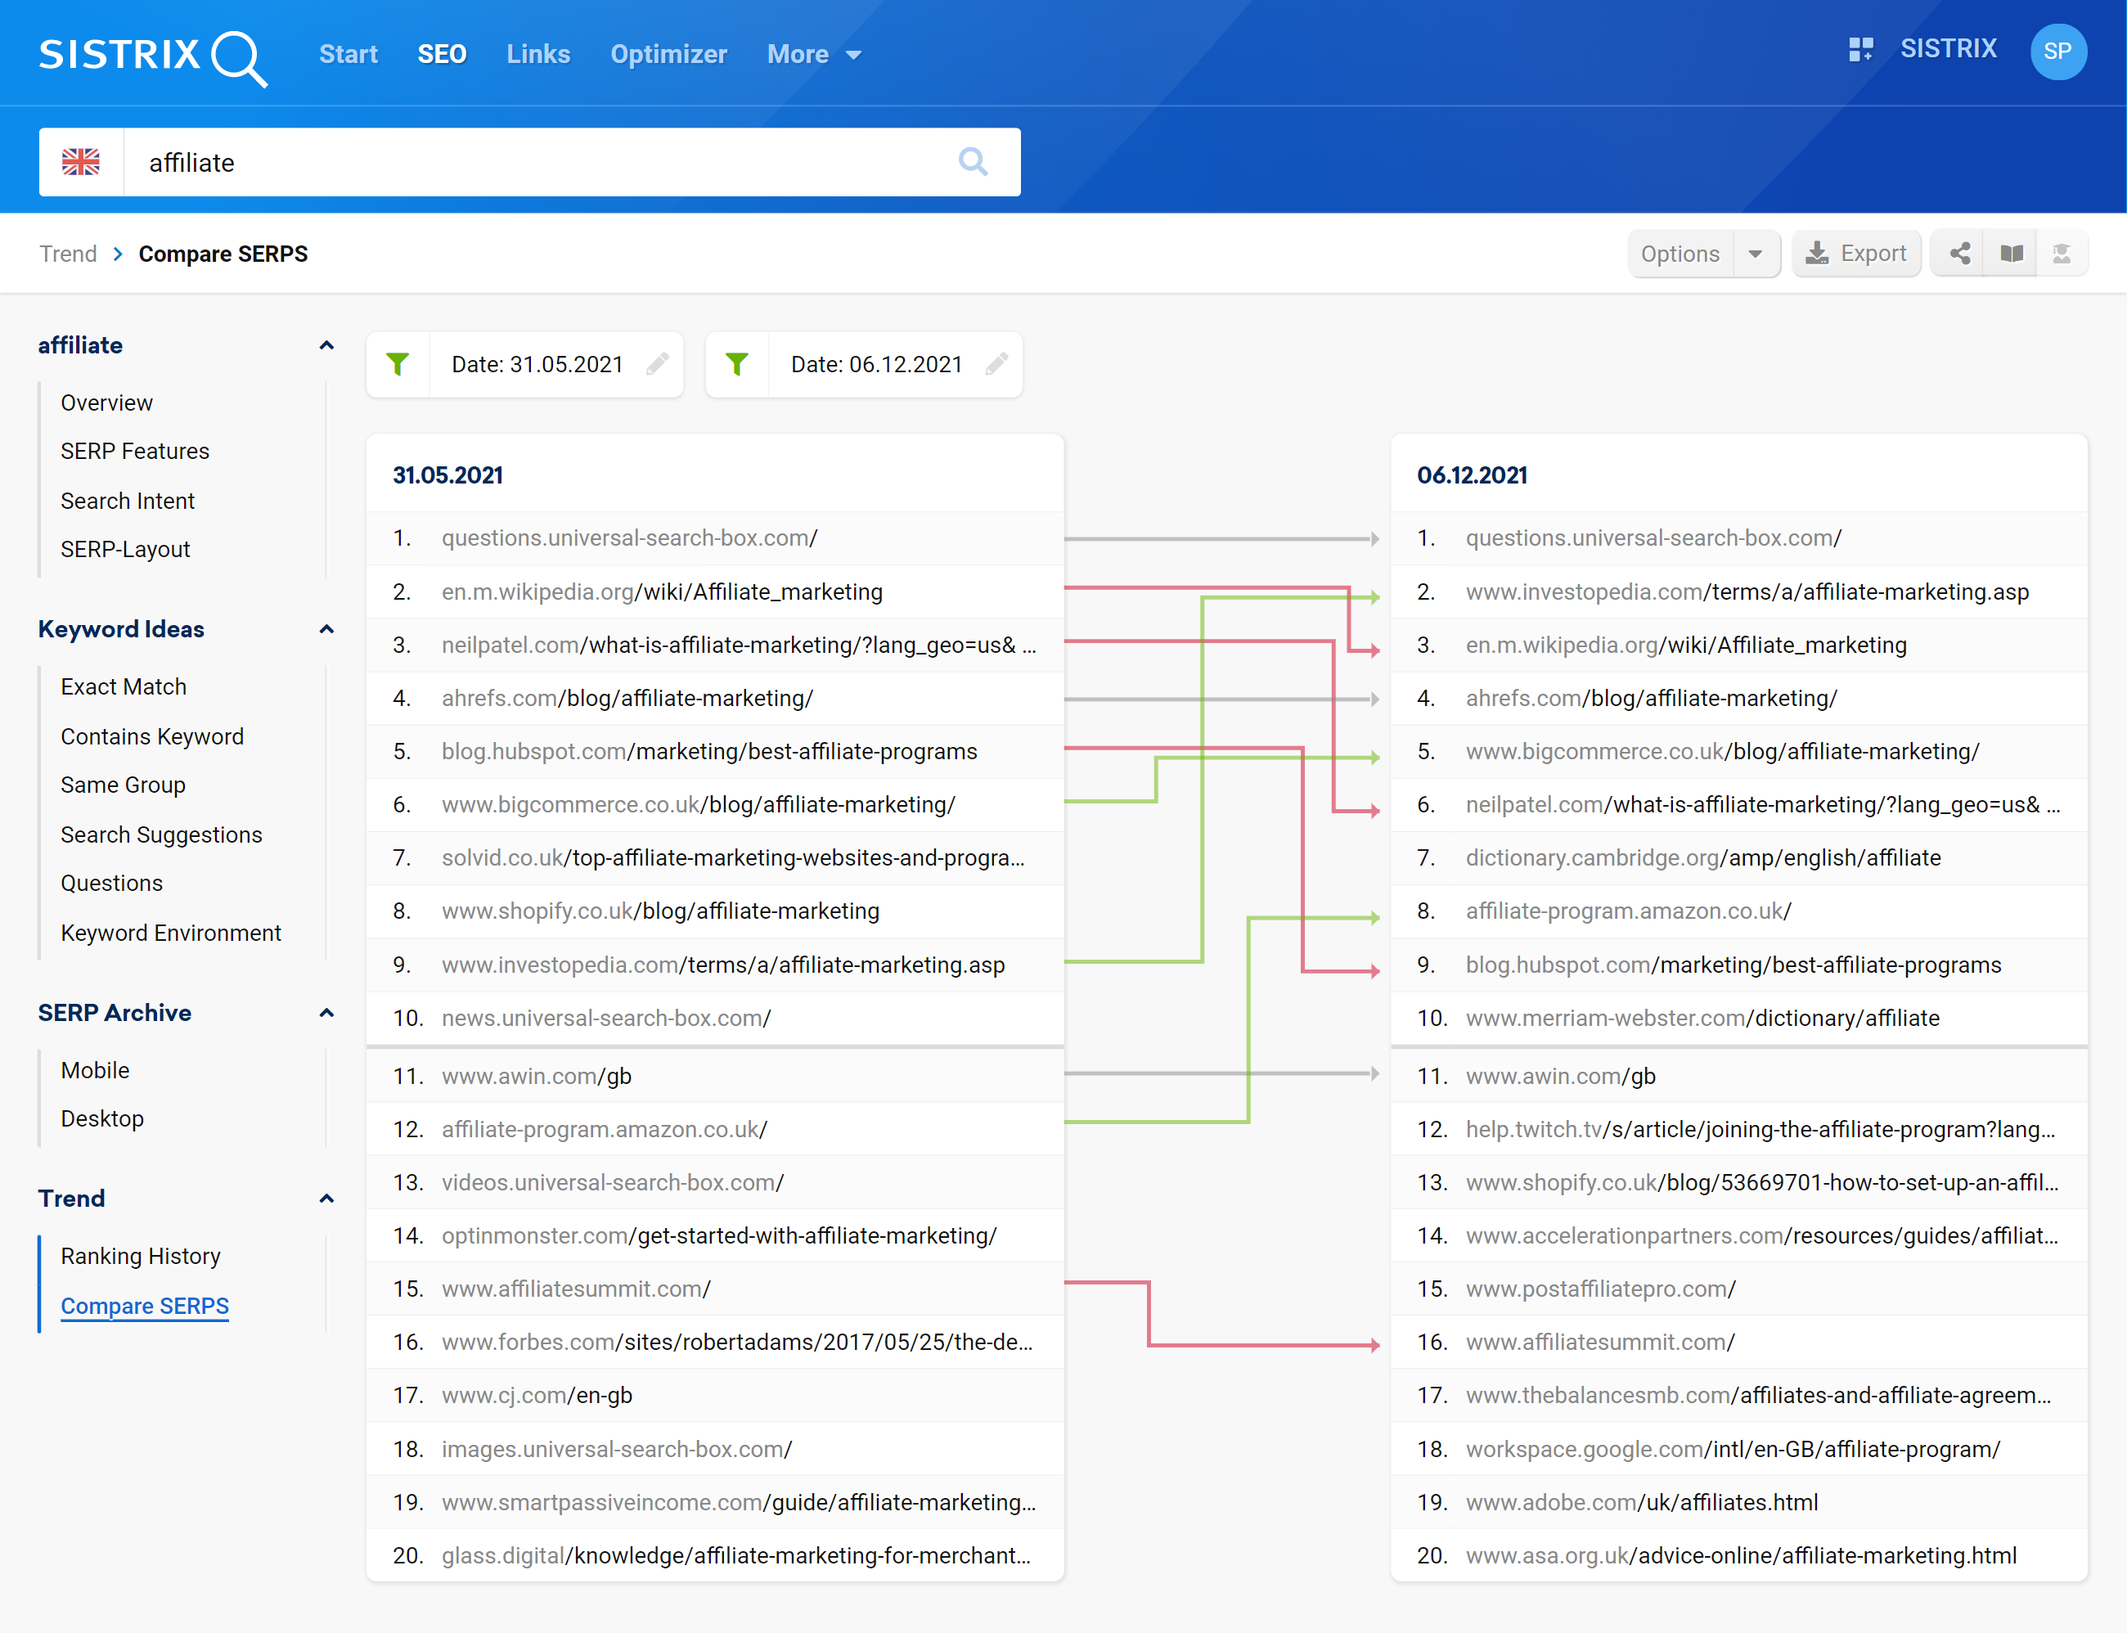The height and width of the screenshot is (1633, 2127).
Task: Click the Options button
Action: pyautogui.click(x=1680, y=254)
